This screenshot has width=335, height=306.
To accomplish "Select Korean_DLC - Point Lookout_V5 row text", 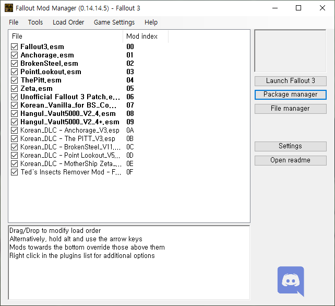I will (x=70, y=155).
